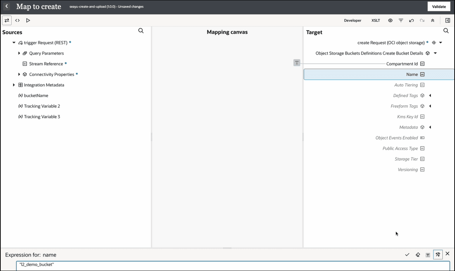The image size is (455, 271).
Task: Click the Defined Tags cube icon
Action: point(423,96)
